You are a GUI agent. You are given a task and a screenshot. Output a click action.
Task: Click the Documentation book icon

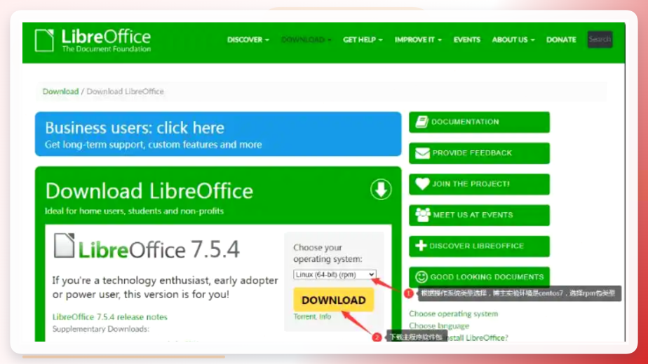click(x=421, y=122)
